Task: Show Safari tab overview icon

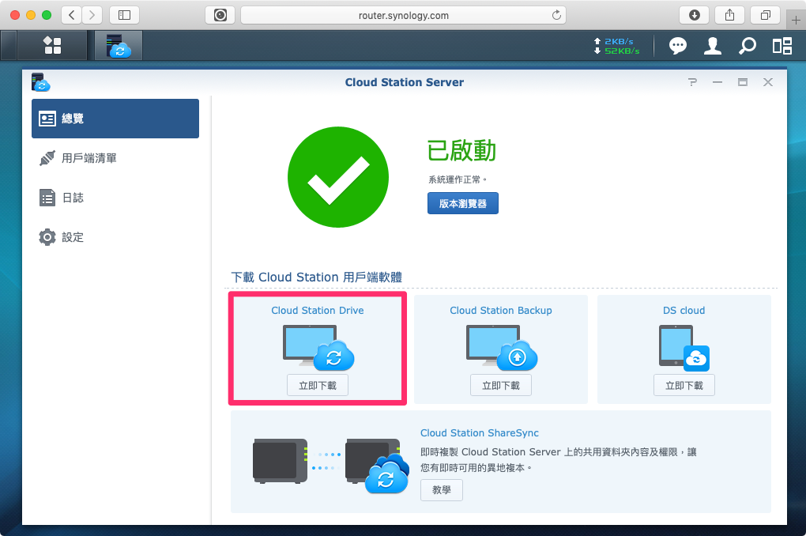Action: [x=766, y=15]
